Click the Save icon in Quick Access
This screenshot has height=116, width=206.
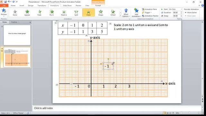[5, 2]
